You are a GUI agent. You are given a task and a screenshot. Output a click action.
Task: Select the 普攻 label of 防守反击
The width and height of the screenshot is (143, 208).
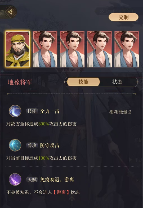tap(32, 145)
